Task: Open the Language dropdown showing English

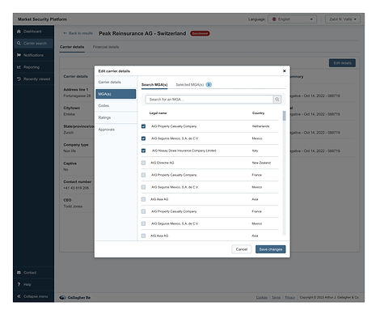Action: (x=292, y=19)
